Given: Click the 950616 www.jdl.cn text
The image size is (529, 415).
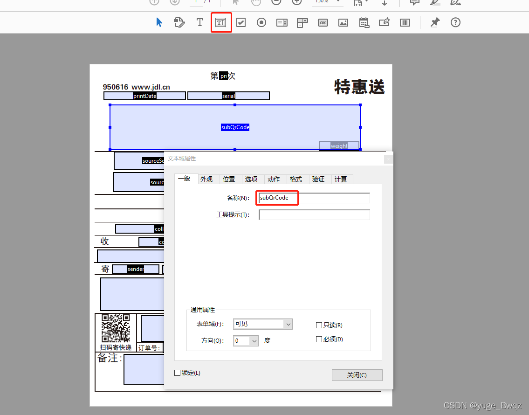Looking at the screenshot, I should point(136,87).
